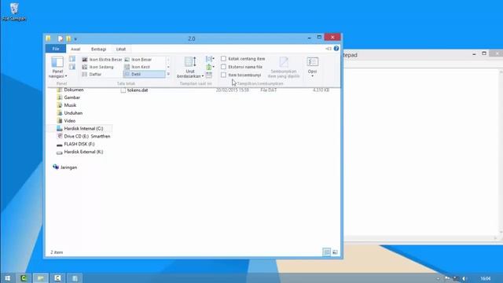Select Ikon Kecil layout
The width and height of the screenshot is (503, 283).
(x=138, y=67)
